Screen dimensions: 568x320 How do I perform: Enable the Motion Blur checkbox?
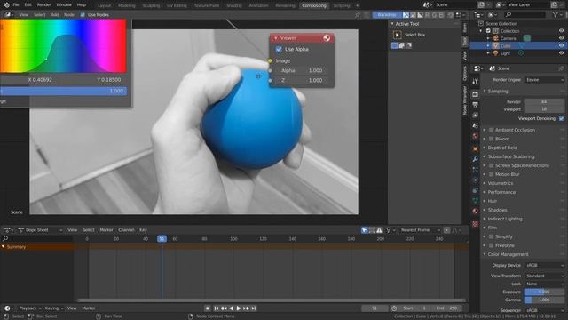pos(491,174)
